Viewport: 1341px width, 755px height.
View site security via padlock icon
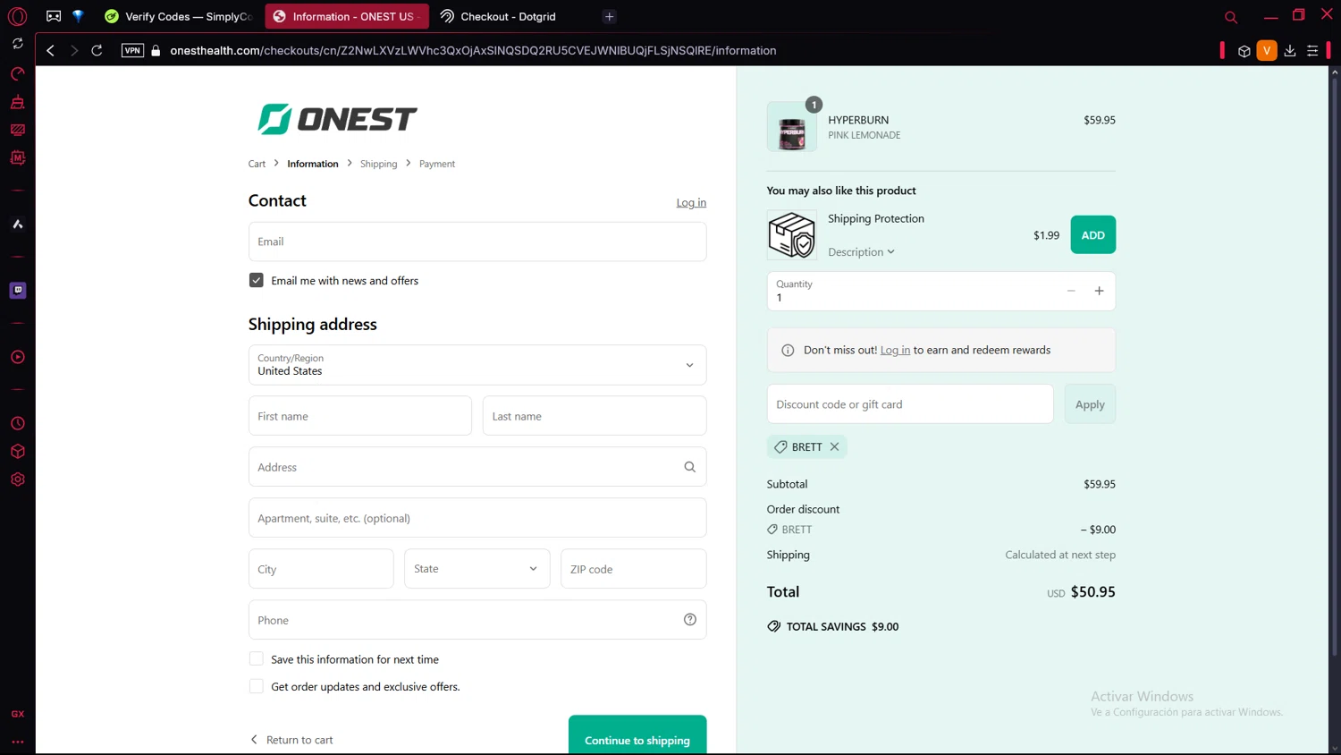(156, 51)
